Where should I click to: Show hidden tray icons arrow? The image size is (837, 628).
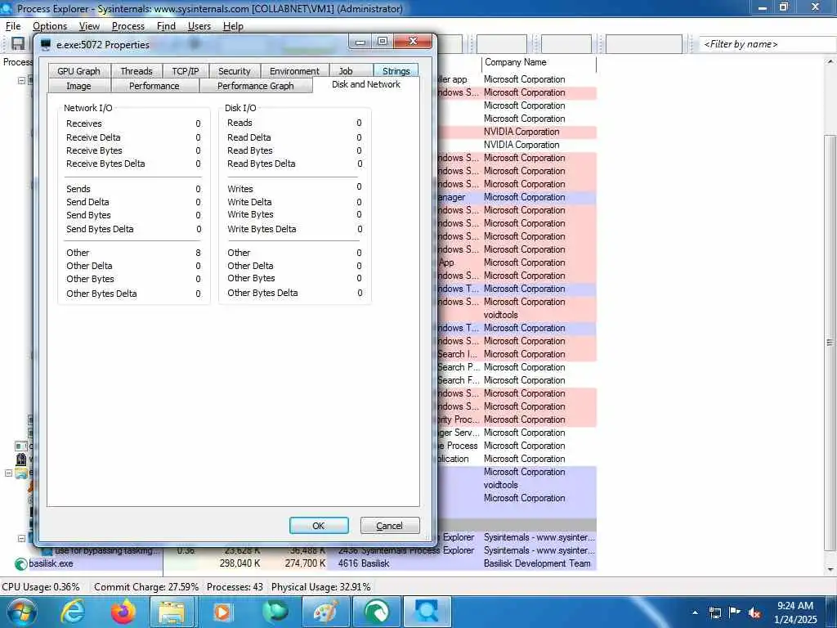point(695,613)
